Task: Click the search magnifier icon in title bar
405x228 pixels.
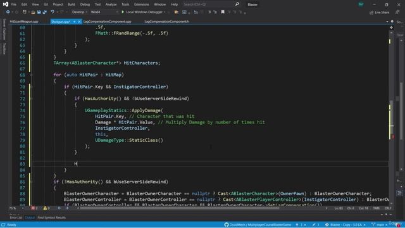Action: [237, 4]
